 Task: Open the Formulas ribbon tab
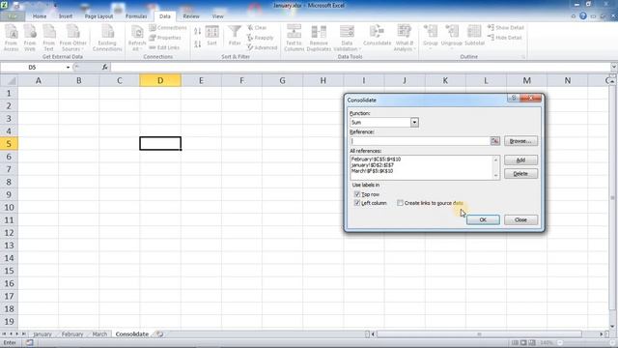(136, 16)
